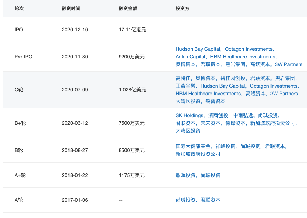Viewport: 307px width, 218px height.
Task: Click the date 2017-01-06
Action: coord(75,200)
